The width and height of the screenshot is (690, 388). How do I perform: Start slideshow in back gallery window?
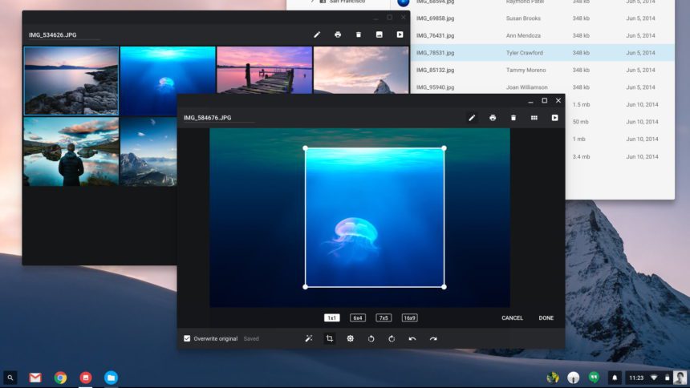(x=400, y=34)
